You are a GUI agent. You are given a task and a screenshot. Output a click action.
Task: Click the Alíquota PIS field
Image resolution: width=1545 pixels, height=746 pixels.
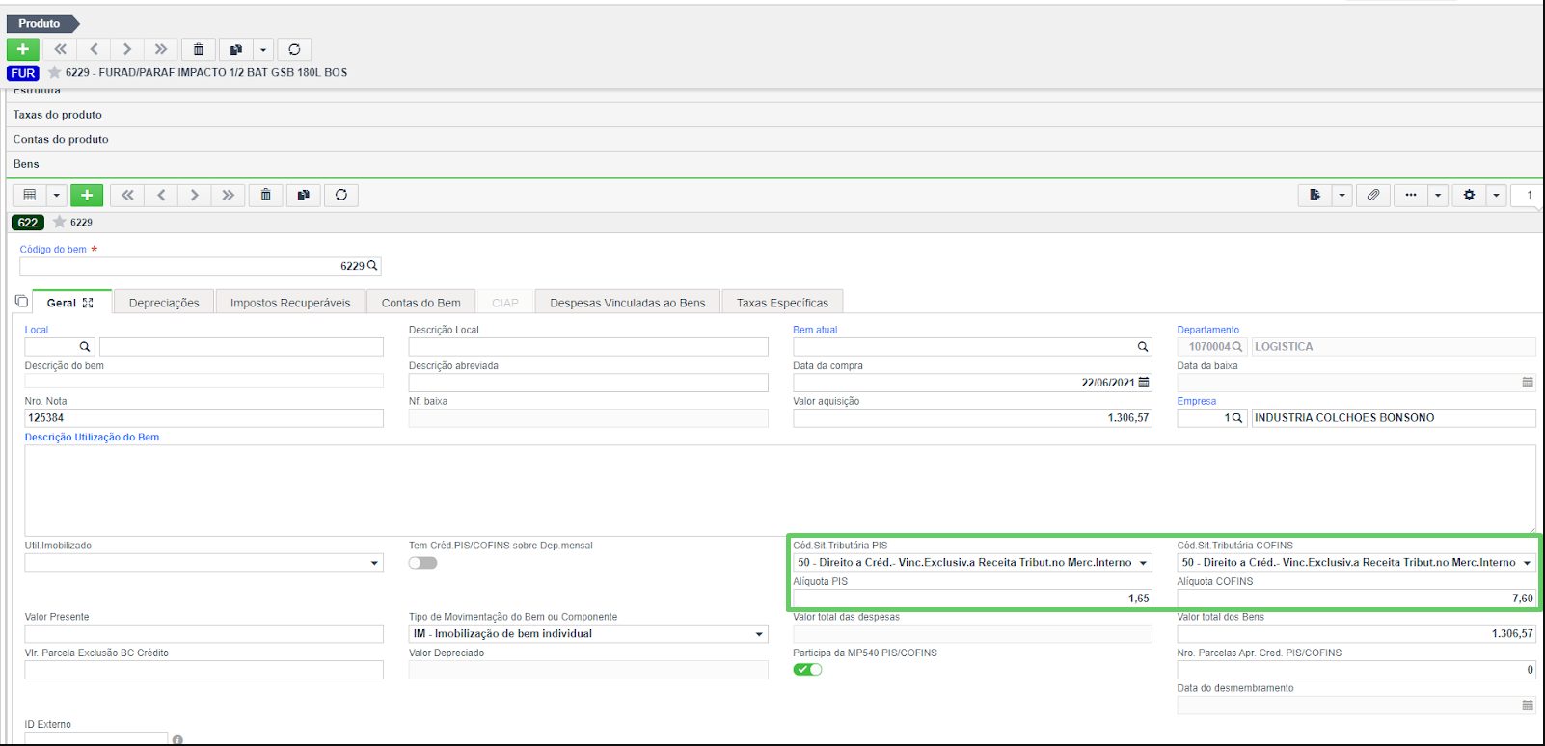972,599
